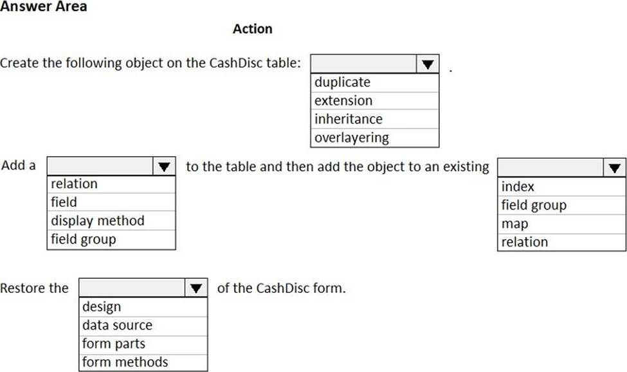Pick 'field group' under 'Add a'
The width and height of the screenshot is (627, 372).
(x=111, y=240)
